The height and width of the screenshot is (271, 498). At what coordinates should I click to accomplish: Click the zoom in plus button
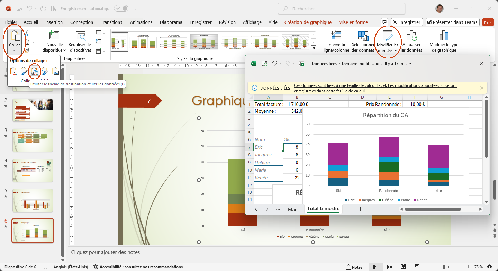pyautogui.click(x=469, y=267)
